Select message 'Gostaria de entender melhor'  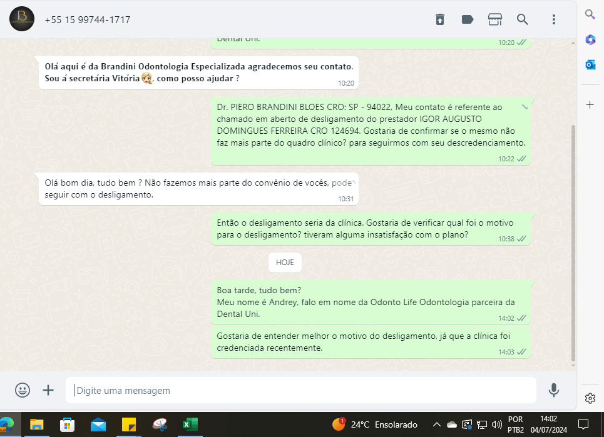pyautogui.click(x=371, y=342)
